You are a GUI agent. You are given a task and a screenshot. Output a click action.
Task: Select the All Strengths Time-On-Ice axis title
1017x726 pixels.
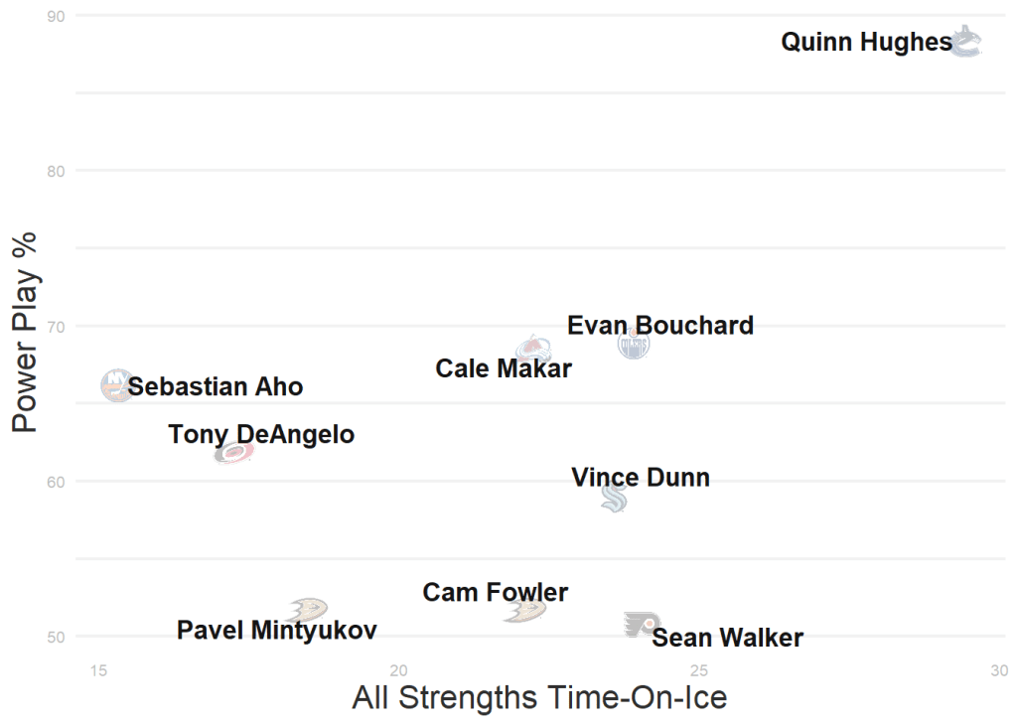click(539, 698)
